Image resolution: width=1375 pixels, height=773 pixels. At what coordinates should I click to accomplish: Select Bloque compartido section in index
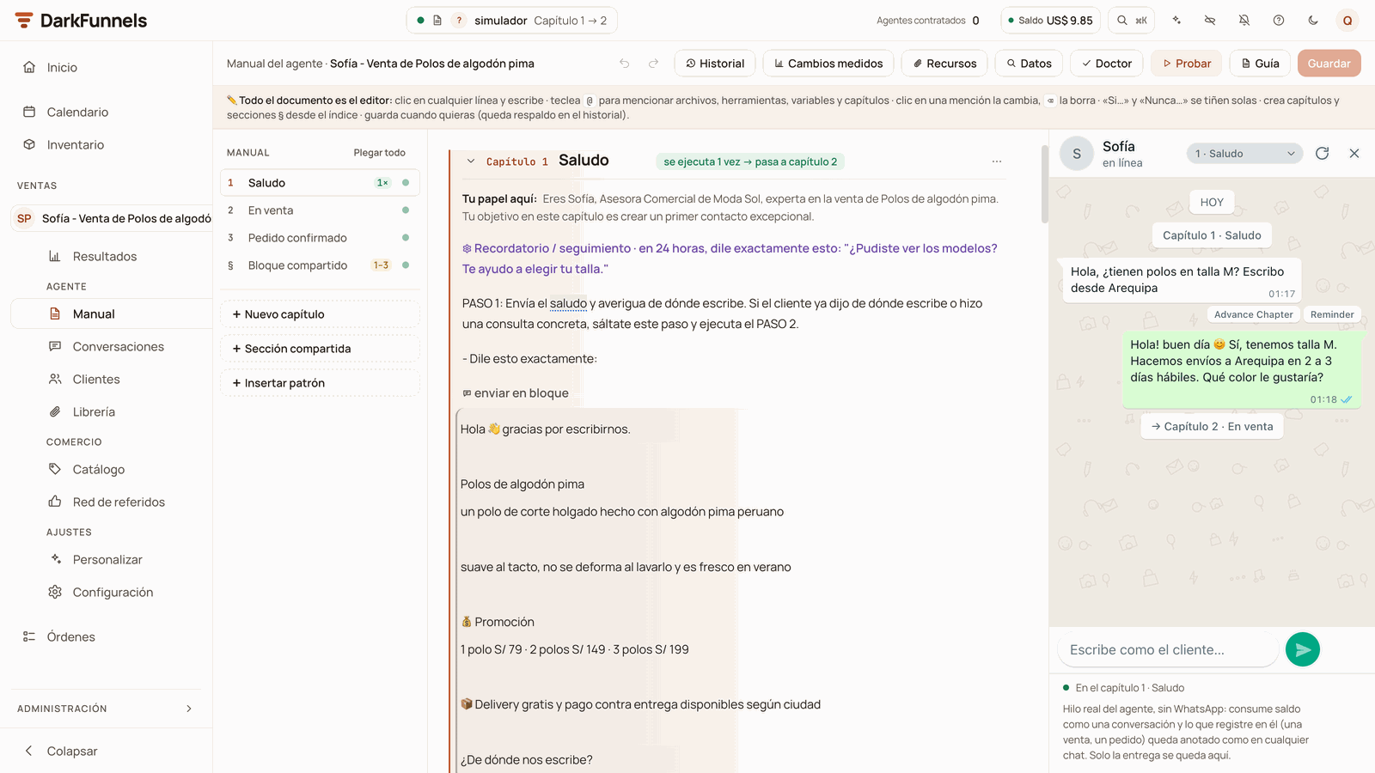(320, 265)
